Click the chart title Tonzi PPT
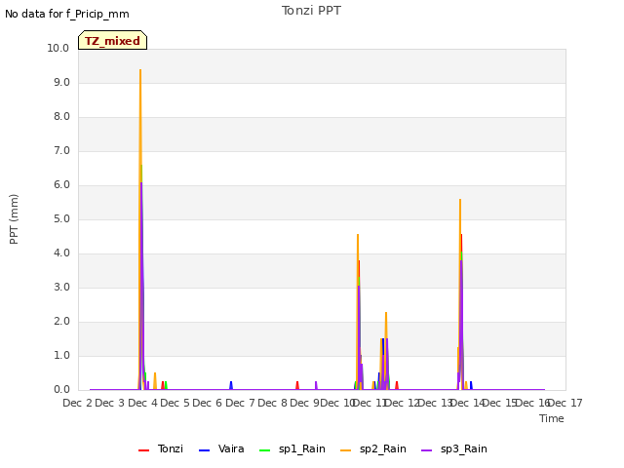 click(311, 11)
